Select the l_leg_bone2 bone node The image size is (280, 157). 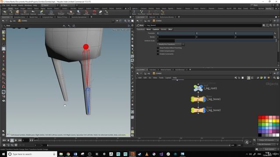point(198,110)
